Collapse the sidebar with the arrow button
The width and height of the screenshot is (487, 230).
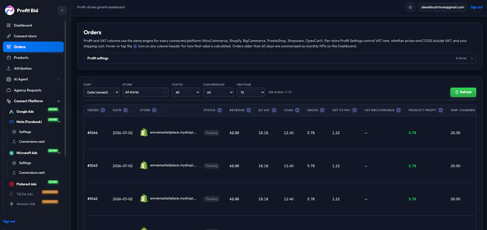(62, 11)
